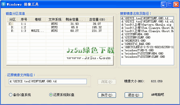Click the 剩余容量 column header
This screenshot has width=180, height=105.
75,19
